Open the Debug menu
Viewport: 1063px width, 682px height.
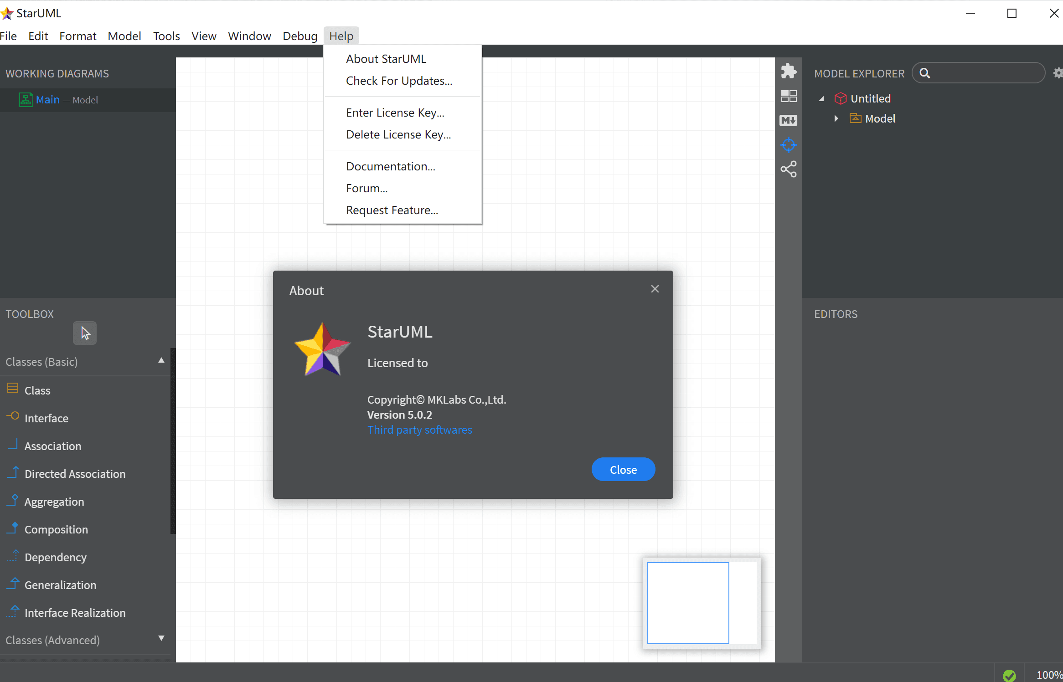(x=300, y=36)
